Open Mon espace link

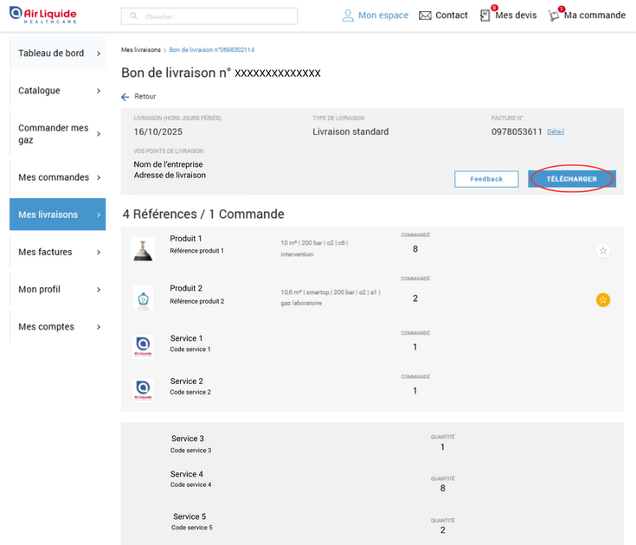click(383, 16)
